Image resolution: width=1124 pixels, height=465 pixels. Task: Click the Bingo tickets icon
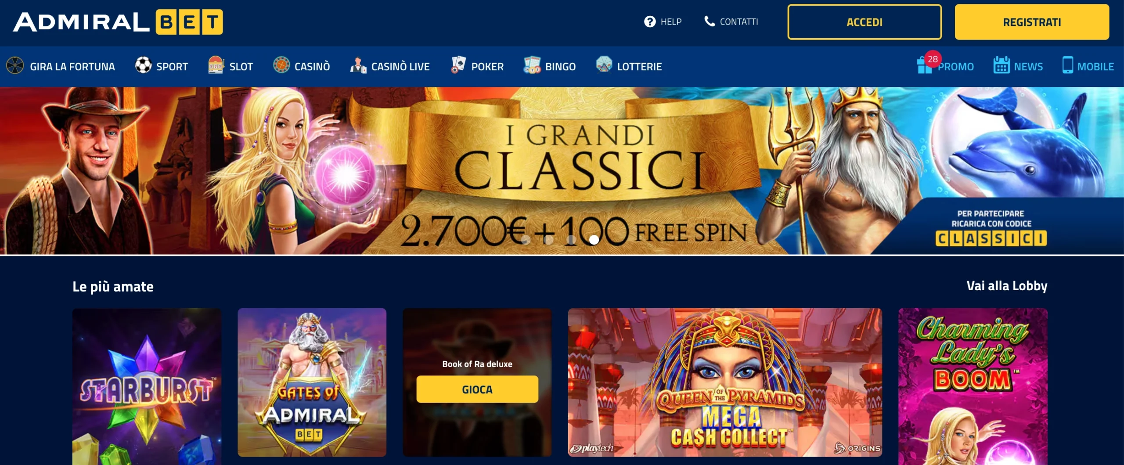point(532,65)
